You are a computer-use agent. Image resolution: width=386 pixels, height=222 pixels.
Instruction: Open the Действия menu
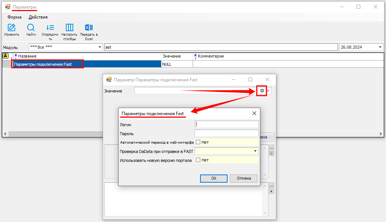pos(38,17)
